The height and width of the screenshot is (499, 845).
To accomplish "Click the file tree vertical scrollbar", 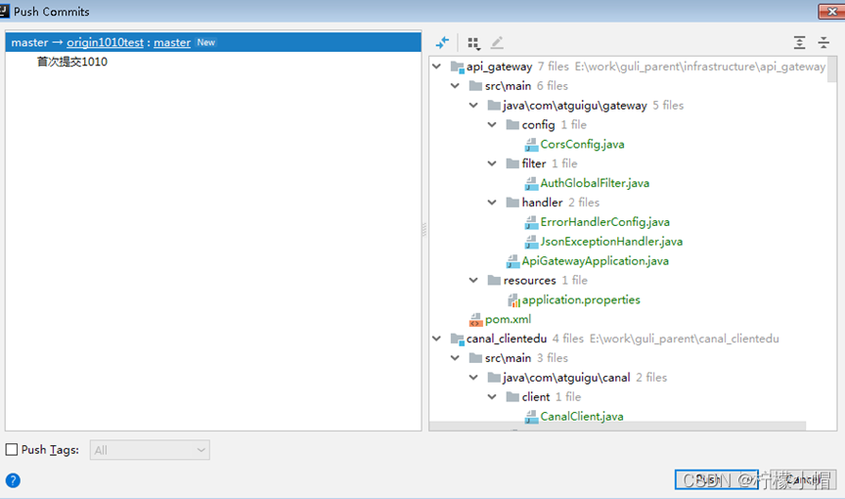I will click(832, 68).
